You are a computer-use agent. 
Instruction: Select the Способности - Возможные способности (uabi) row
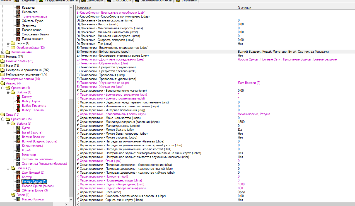(x=215, y=13)
